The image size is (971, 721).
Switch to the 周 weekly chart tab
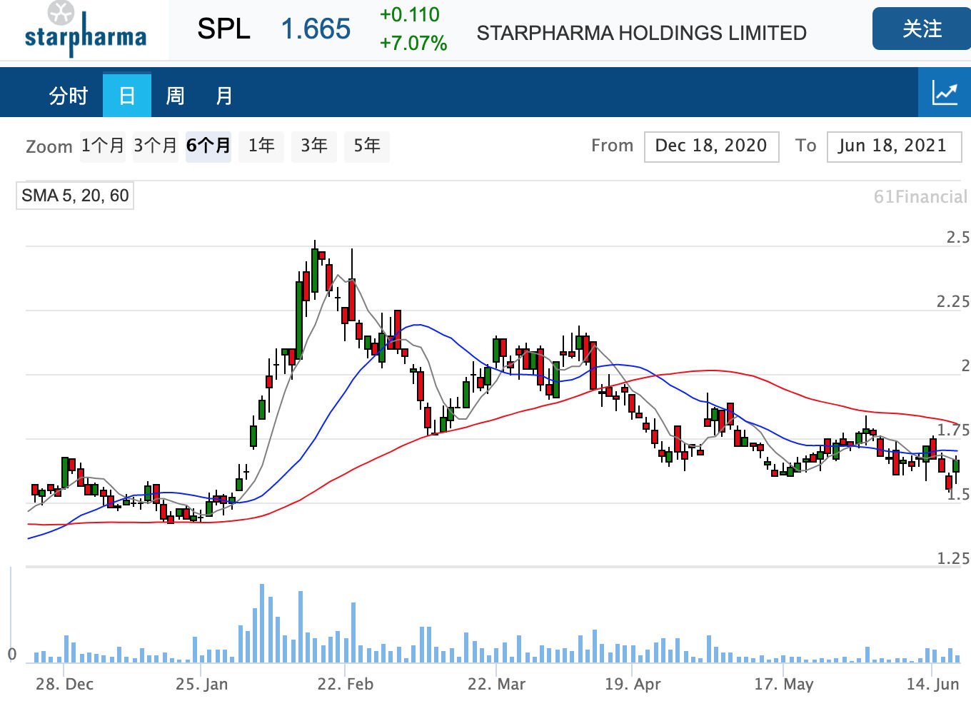(x=176, y=95)
